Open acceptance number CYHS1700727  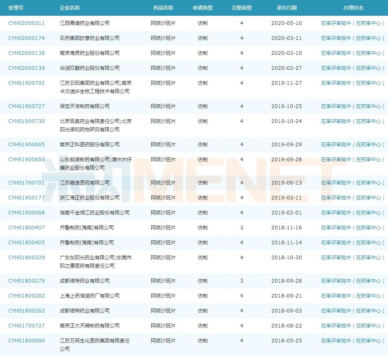(27, 325)
